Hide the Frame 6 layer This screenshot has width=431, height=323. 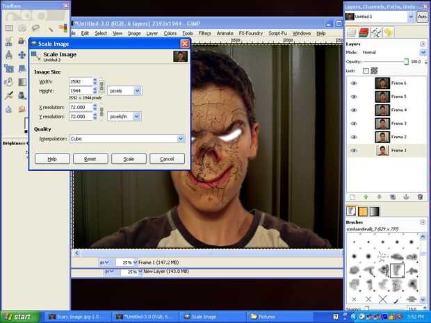pyautogui.click(x=354, y=83)
